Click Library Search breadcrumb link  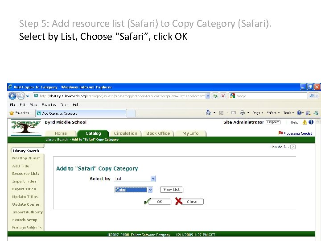(57, 139)
